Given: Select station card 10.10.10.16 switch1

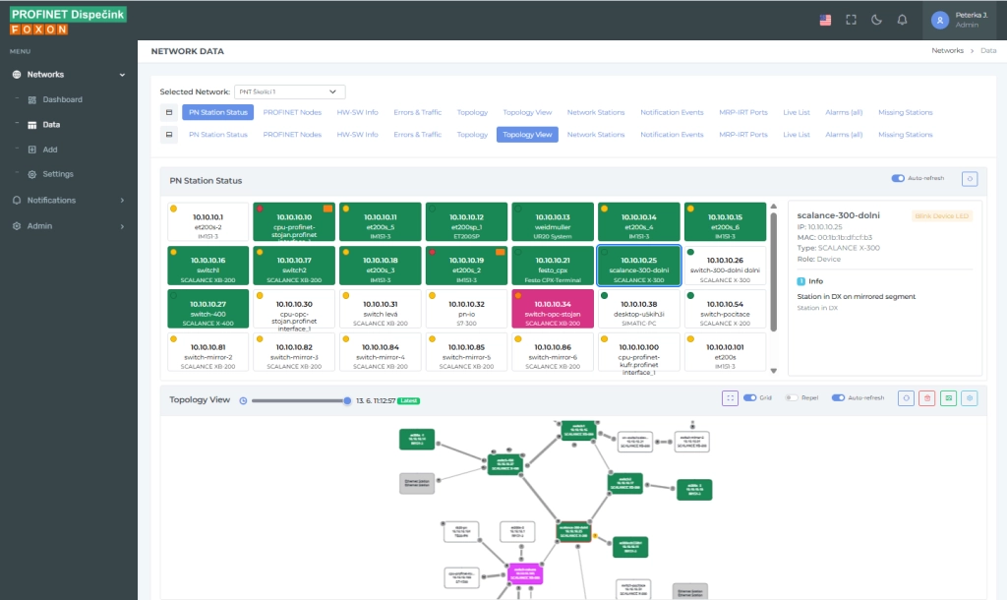Looking at the screenshot, I should [x=208, y=266].
